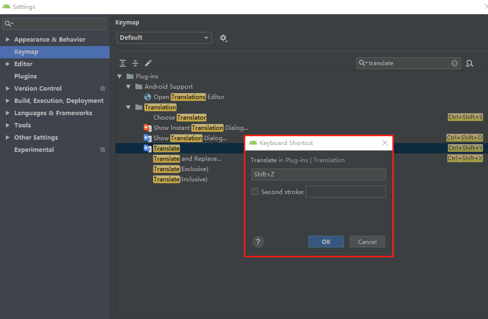Click Ctrl+Shift+S shortcut label
Screen dimensions: 488x319
pos(465,117)
